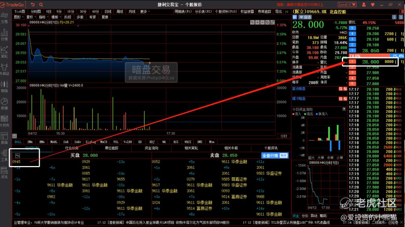Click the chart zoom-out minus icon

click(x=262, y=22)
